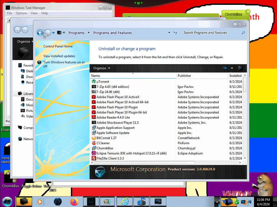Screen dimensions: 277x207
Task: Select Apple Software Update icon
Action: point(94,133)
